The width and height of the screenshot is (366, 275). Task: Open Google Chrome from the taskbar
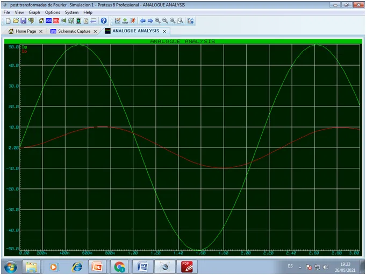tap(119, 266)
